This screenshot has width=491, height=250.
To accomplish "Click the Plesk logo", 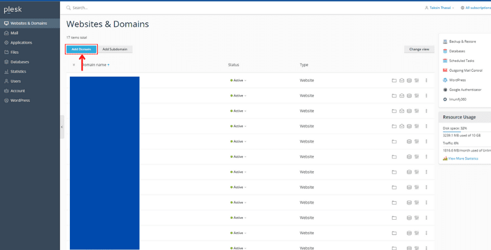I will pyautogui.click(x=13, y=10).
